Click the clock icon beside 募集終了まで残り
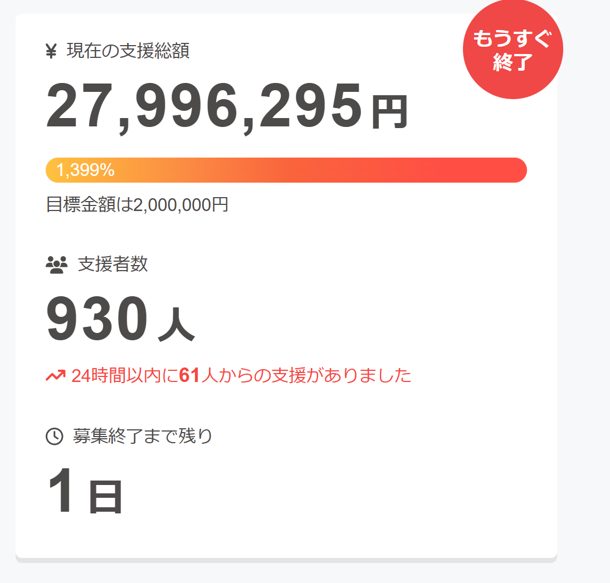 [54, 437]
